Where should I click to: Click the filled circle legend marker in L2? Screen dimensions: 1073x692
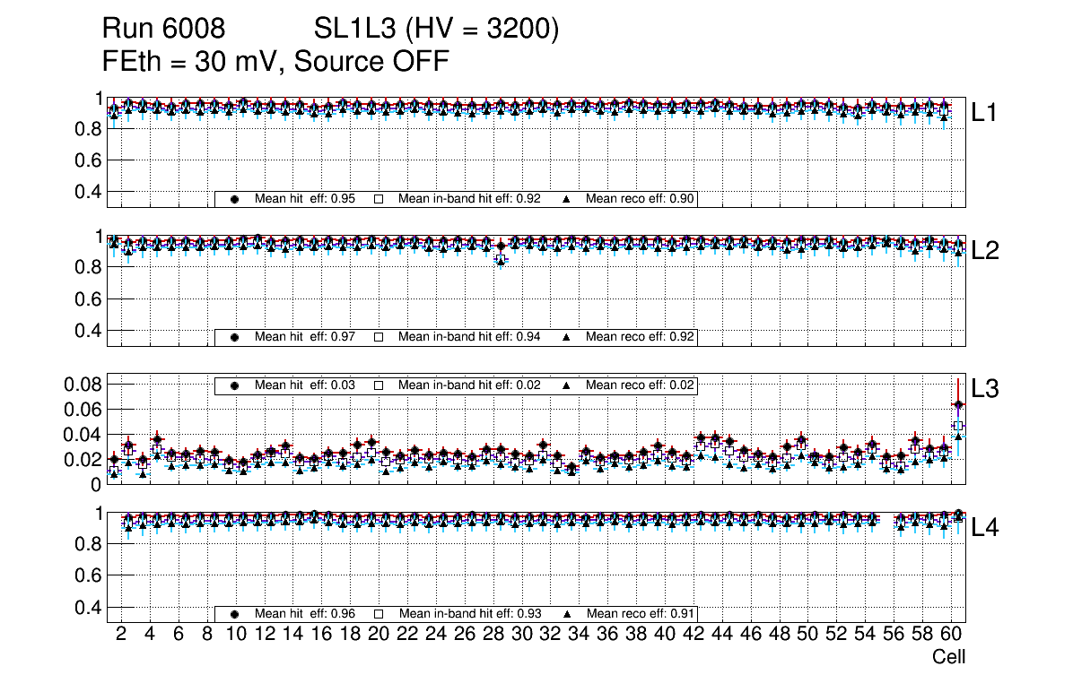[x=235, y=337]
